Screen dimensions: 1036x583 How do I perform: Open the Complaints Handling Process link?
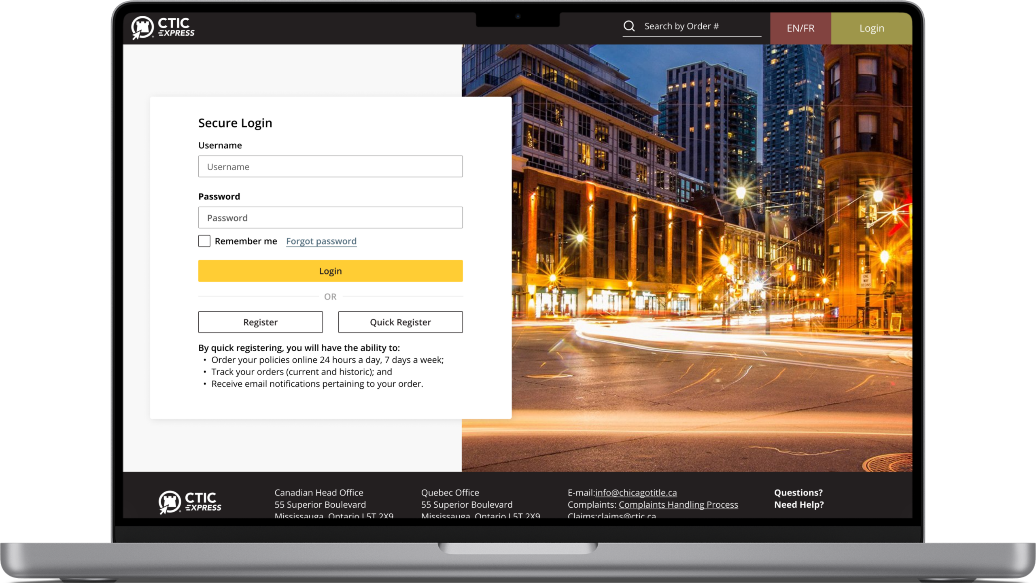[x=678, y=505]
